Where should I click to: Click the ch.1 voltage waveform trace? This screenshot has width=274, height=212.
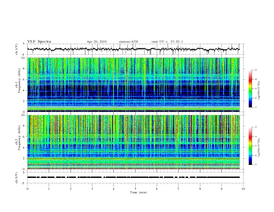134,49
